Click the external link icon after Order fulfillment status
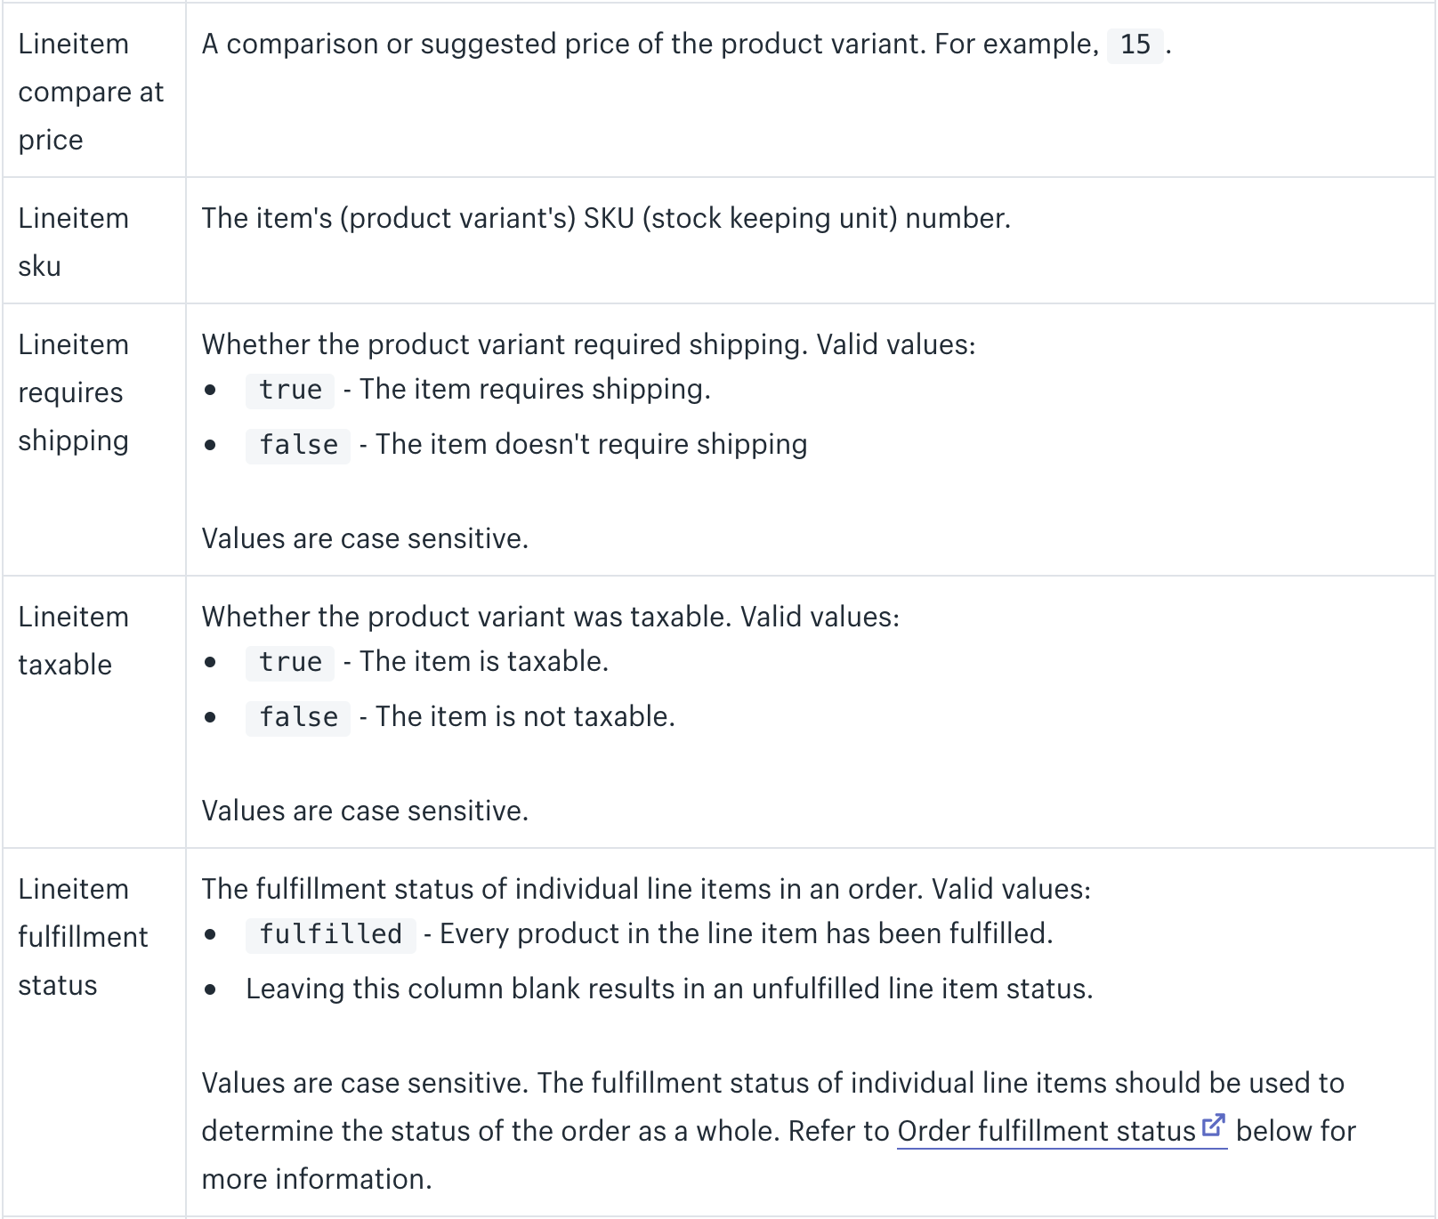 pyautogui.click(x=1214, y=1126)
